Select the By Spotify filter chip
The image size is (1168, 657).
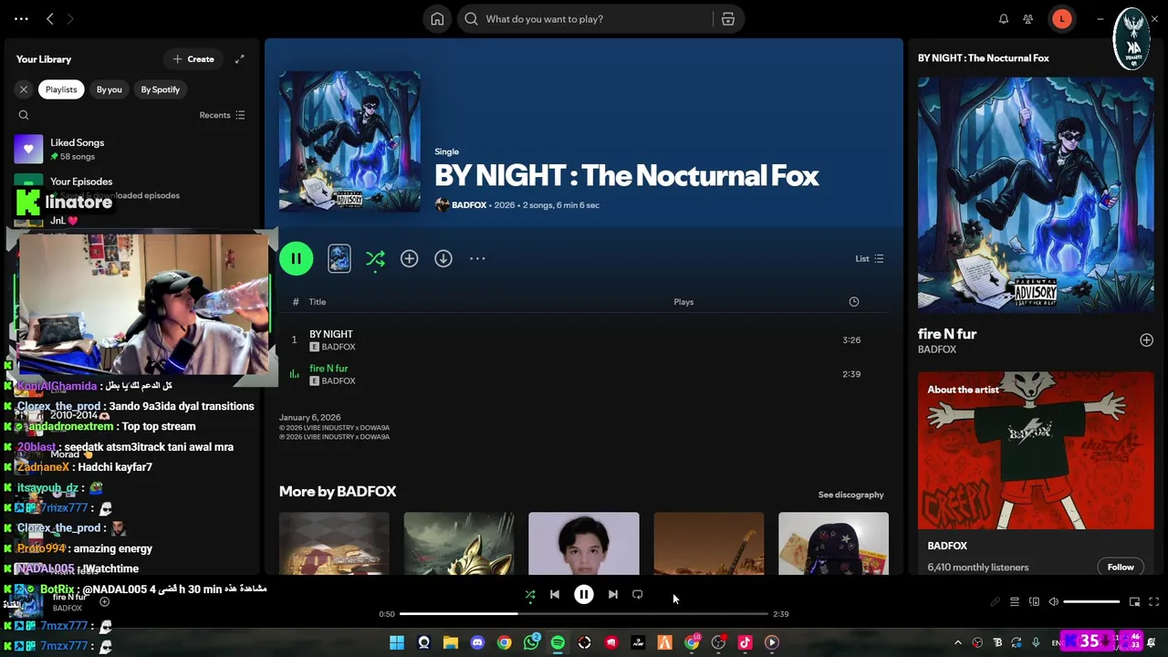tap(161, 89)
